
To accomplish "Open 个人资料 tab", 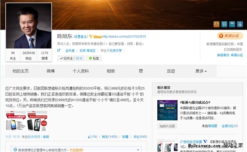I will coord(81,71).
